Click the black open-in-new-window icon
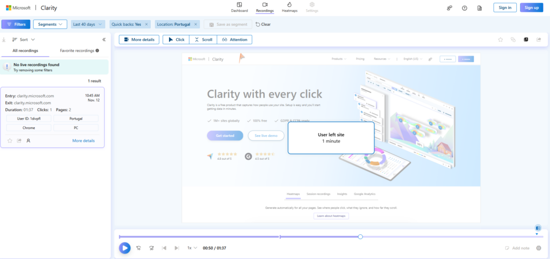This screenshot has height=259, width=550. tap(526, 40)
